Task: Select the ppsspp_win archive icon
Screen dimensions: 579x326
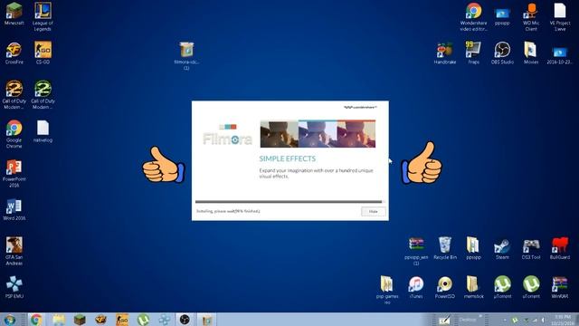Action: 416,252
